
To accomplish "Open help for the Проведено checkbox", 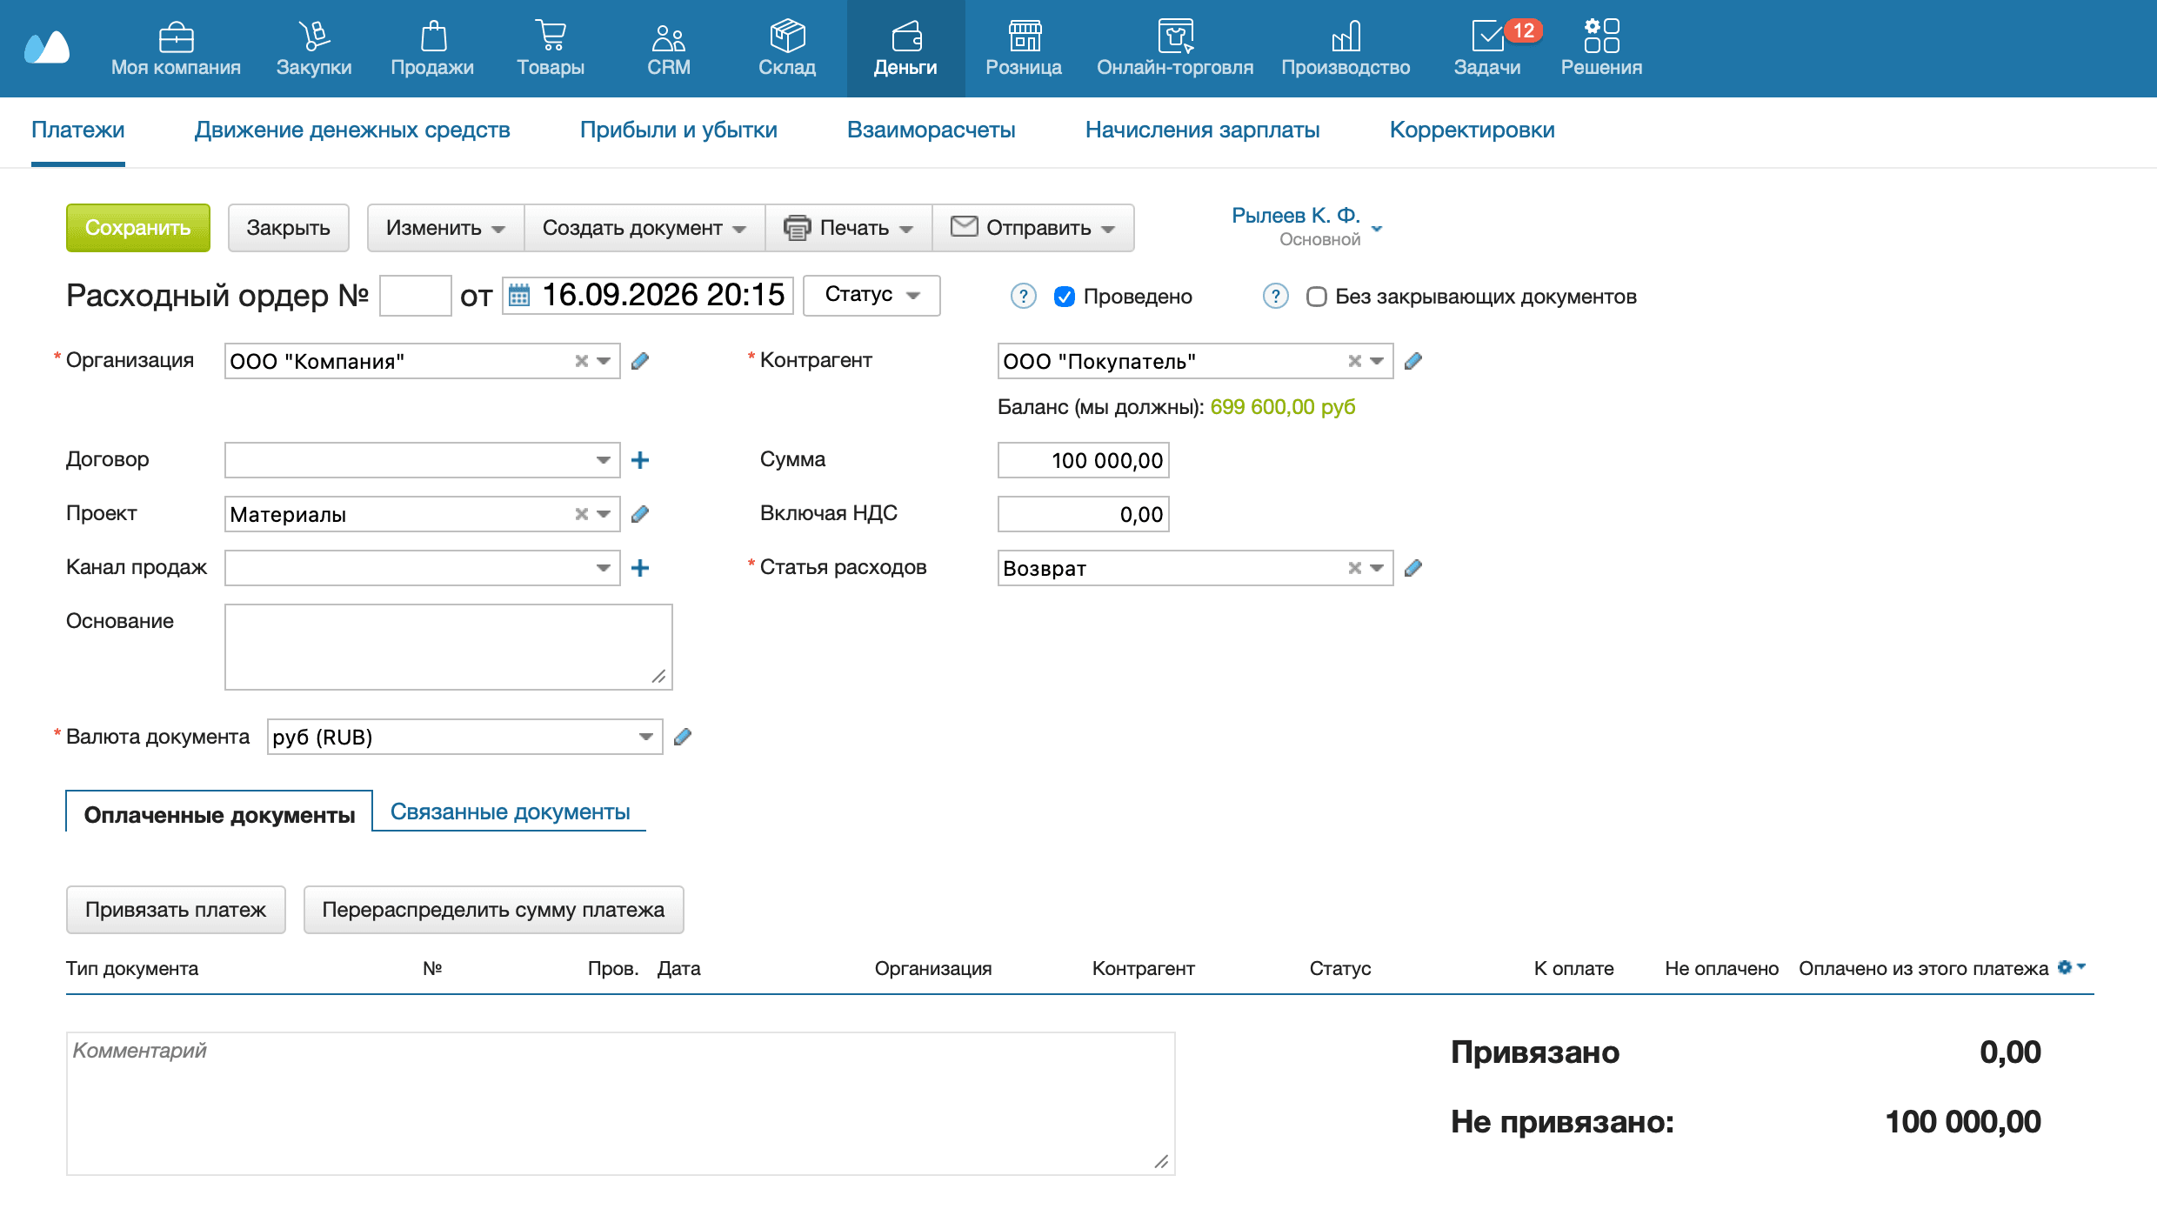I will click(1024, 297).
